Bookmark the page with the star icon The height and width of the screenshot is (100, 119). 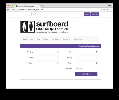[104, 9]
